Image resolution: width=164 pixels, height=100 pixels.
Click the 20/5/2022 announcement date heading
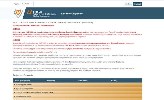pyautogui.click(x=17, y=29)
